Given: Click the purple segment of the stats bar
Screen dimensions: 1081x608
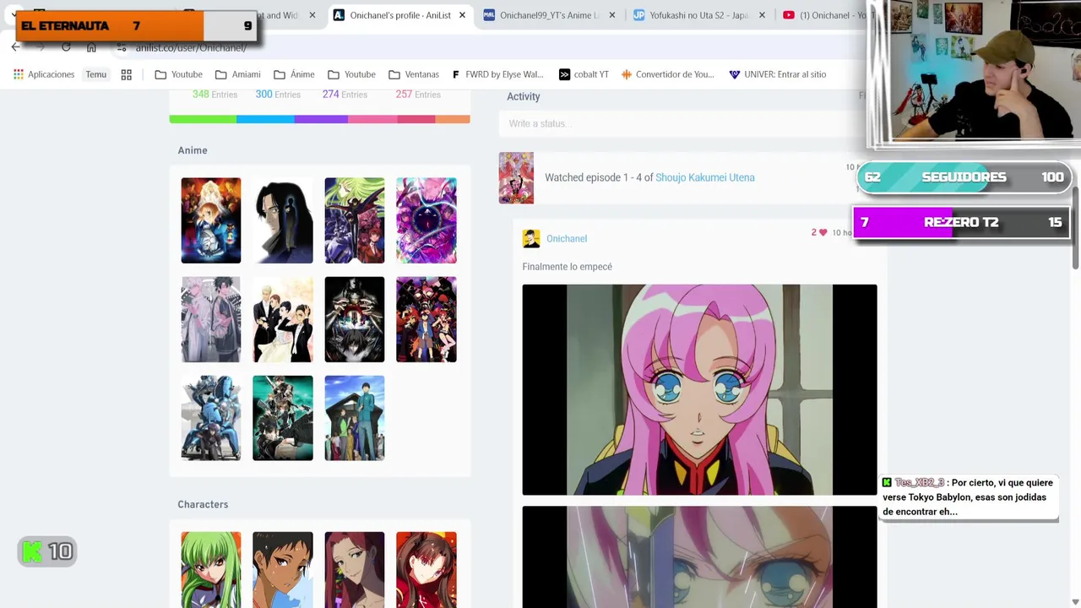Looking at the screenshot, I should tap(321, 119).
